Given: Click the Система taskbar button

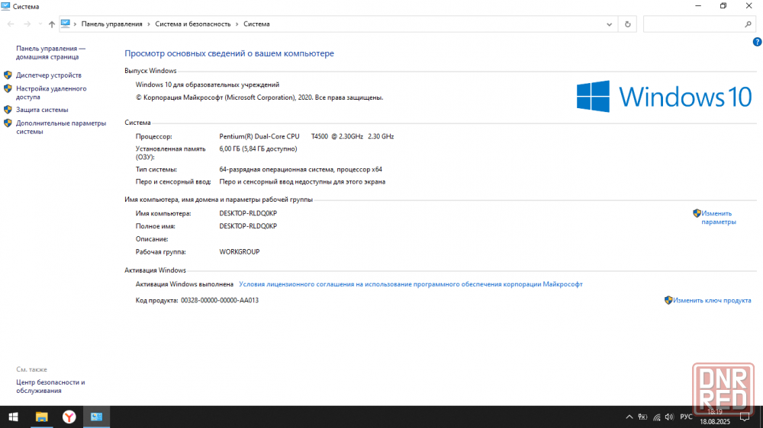Looking at the screenshot, I should coord(96,417).
